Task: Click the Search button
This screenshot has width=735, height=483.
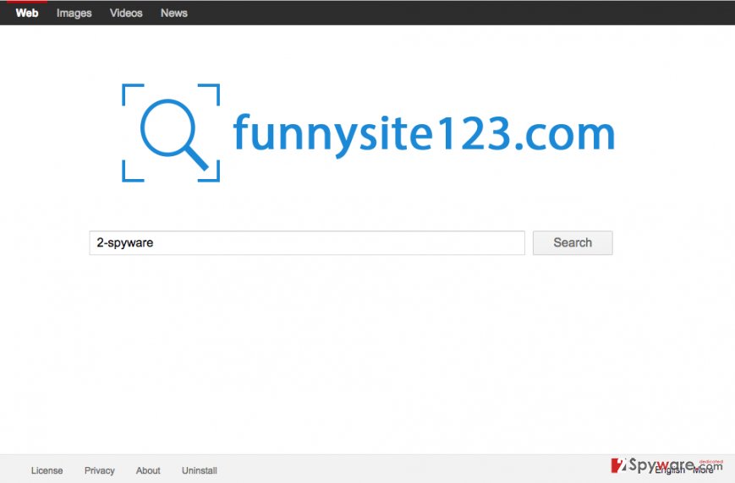Action: coord(573,243)
